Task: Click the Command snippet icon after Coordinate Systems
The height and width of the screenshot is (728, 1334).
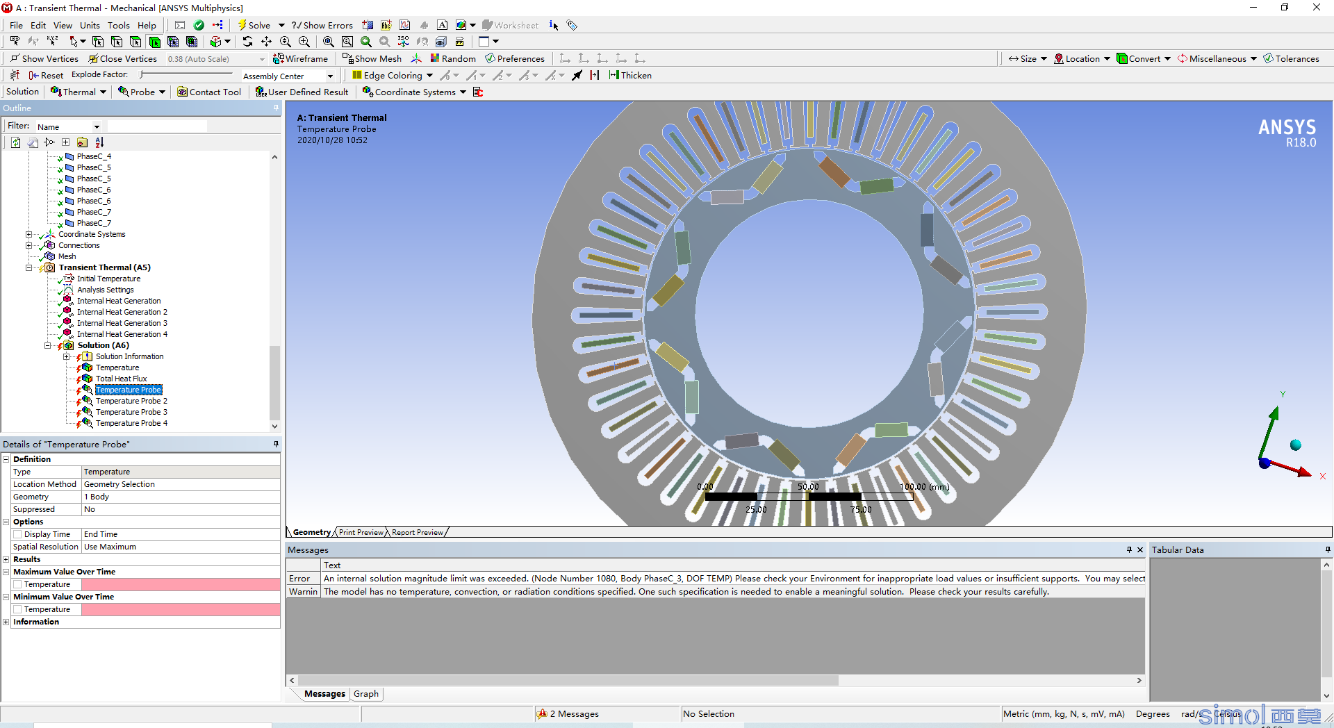Action: click(478, 92)
